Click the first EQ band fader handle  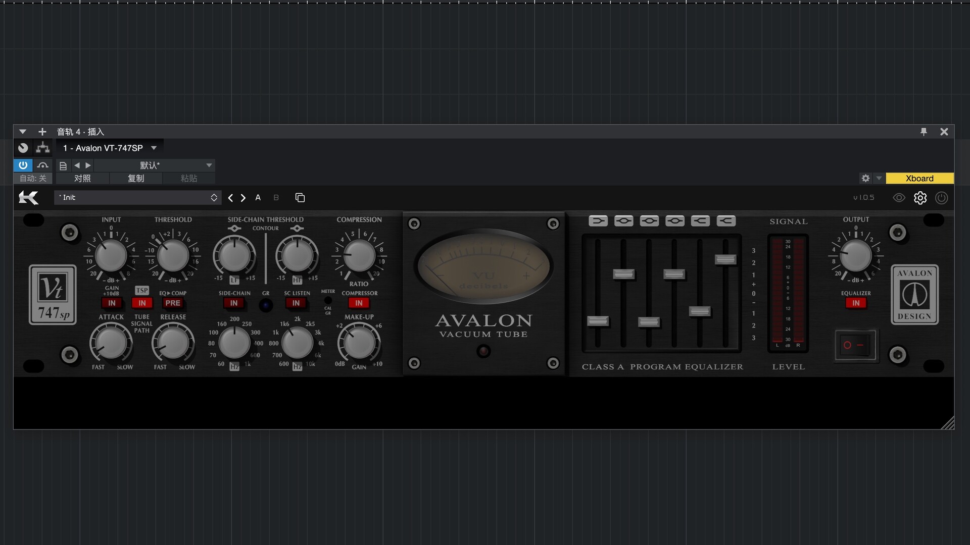coord(598,321)
